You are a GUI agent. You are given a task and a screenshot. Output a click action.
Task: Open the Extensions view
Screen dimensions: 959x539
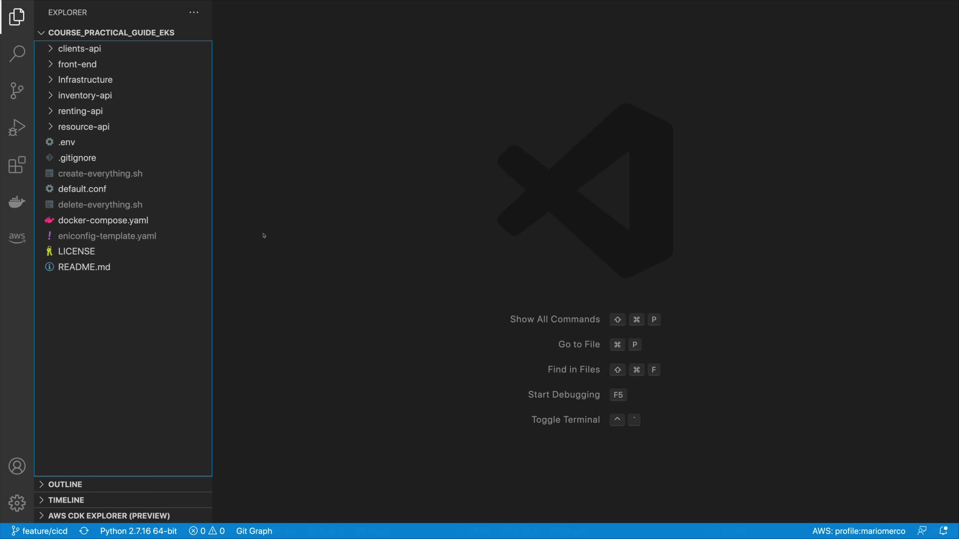(x=17, y=165)
